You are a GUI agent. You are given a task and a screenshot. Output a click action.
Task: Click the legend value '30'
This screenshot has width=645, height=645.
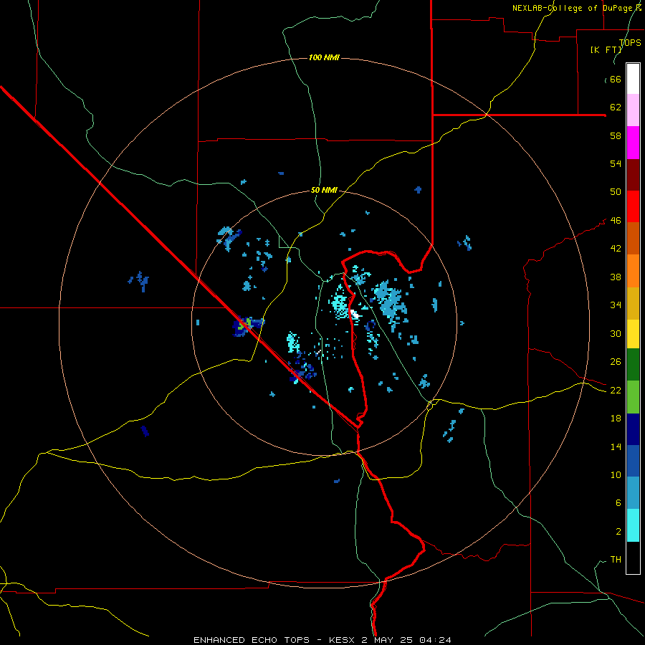pyautogui.click(x=616, y=333)
